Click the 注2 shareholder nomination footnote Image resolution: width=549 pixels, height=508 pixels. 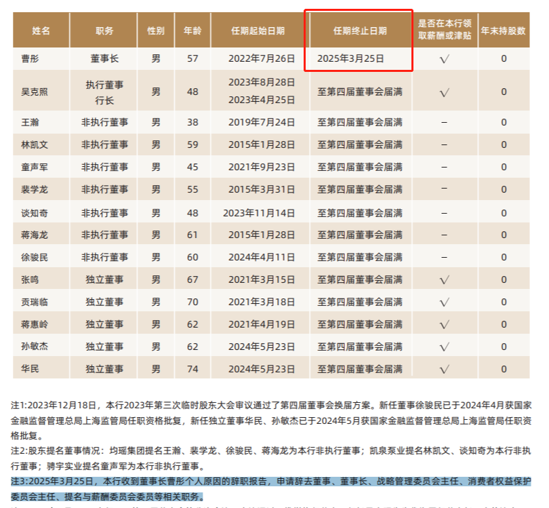(271, 458)
